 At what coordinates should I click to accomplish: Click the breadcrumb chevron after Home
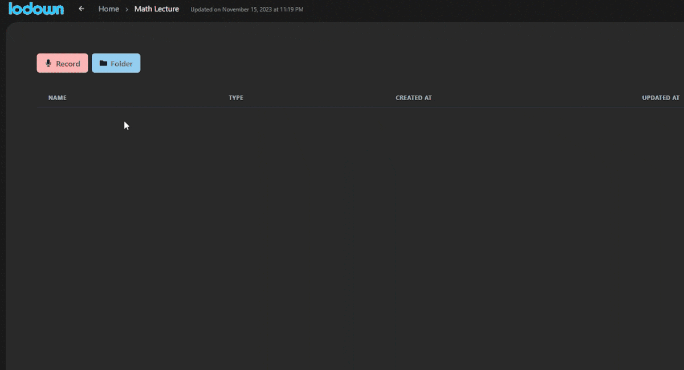click(127, 10)
